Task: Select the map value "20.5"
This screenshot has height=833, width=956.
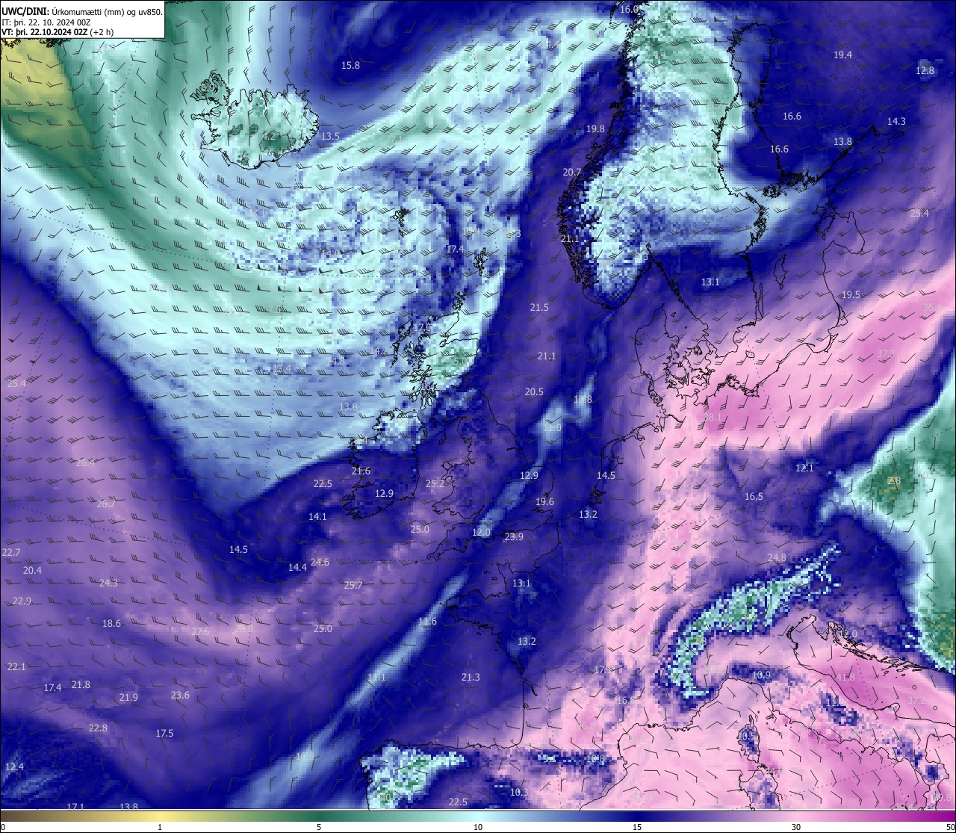Action: 534,391
